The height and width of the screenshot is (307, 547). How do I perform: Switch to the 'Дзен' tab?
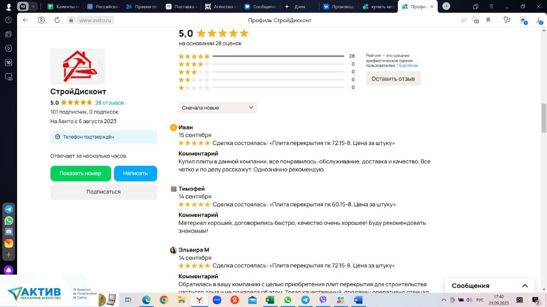(x=299, y=6)
